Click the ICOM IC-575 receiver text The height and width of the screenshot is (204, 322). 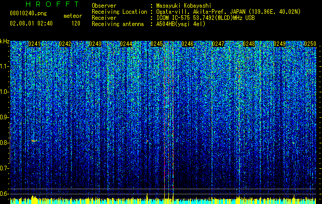coord(205,18)
